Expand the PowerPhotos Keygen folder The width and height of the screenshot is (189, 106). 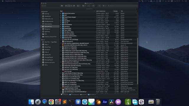click(x=61, y=17)
